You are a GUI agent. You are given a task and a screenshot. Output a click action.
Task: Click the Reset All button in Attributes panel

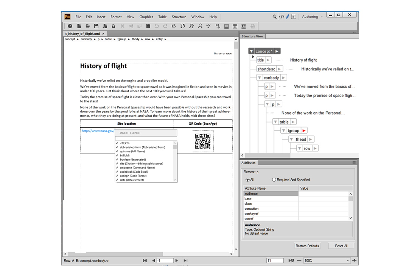341,246
